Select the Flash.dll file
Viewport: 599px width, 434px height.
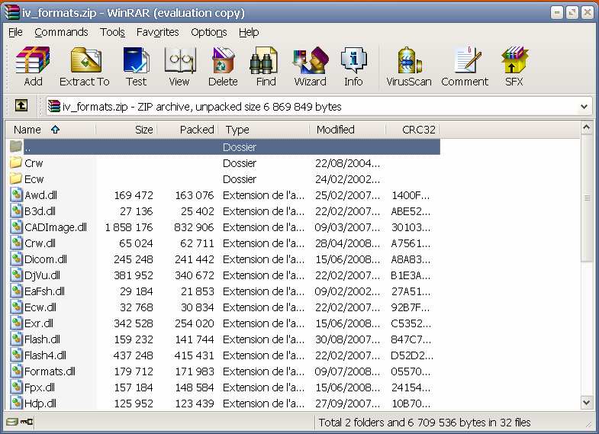point(42,339)
